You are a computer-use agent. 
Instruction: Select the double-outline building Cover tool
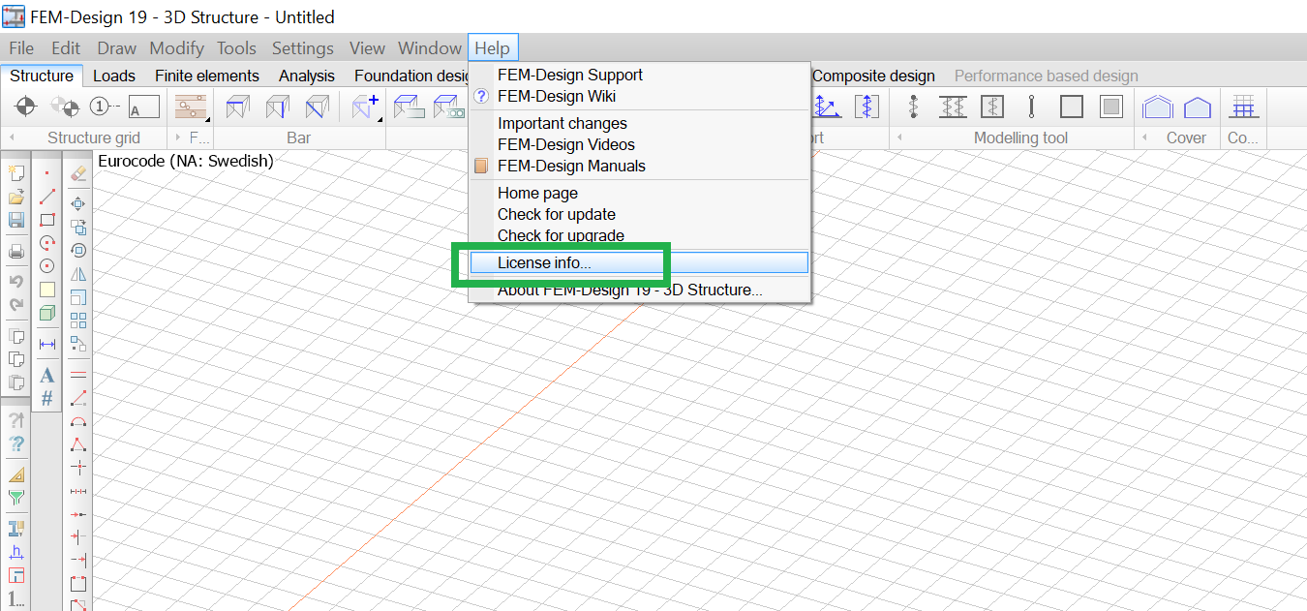point(1158,107)
